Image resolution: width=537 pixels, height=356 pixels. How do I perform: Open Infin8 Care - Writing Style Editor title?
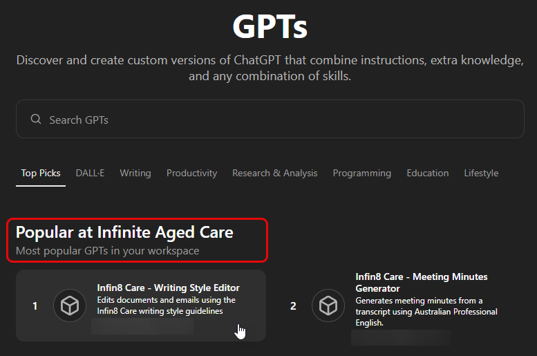(x=168, y=288)
